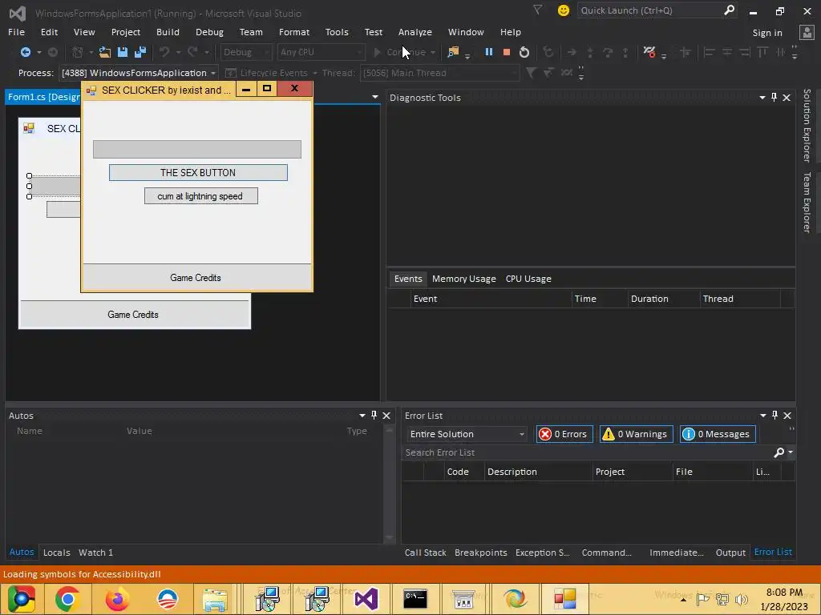Switch to Memory Usage tab
Image resolution: width=821 pixels, height=615 pixels.
tap(464, 279)
